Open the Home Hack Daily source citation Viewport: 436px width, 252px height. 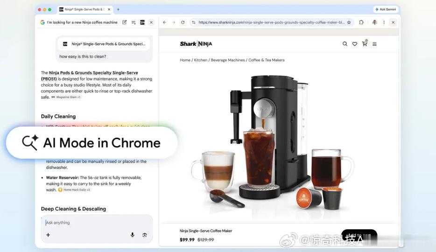74,190
